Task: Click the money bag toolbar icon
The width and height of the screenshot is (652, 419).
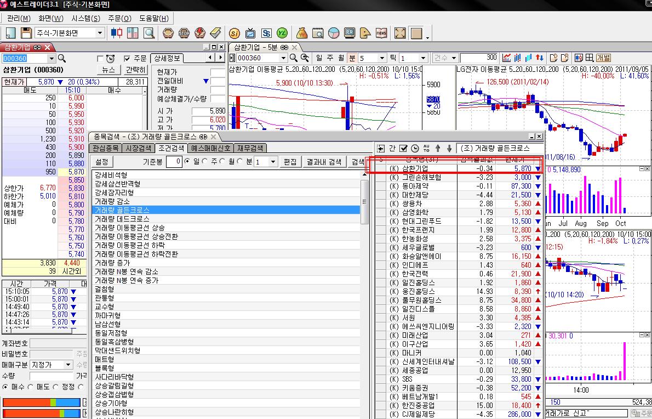Action: [x=302, y=33]
